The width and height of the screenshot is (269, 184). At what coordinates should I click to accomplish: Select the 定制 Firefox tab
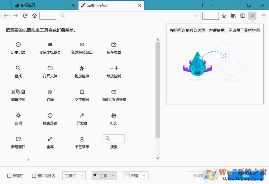pos(111,5)
